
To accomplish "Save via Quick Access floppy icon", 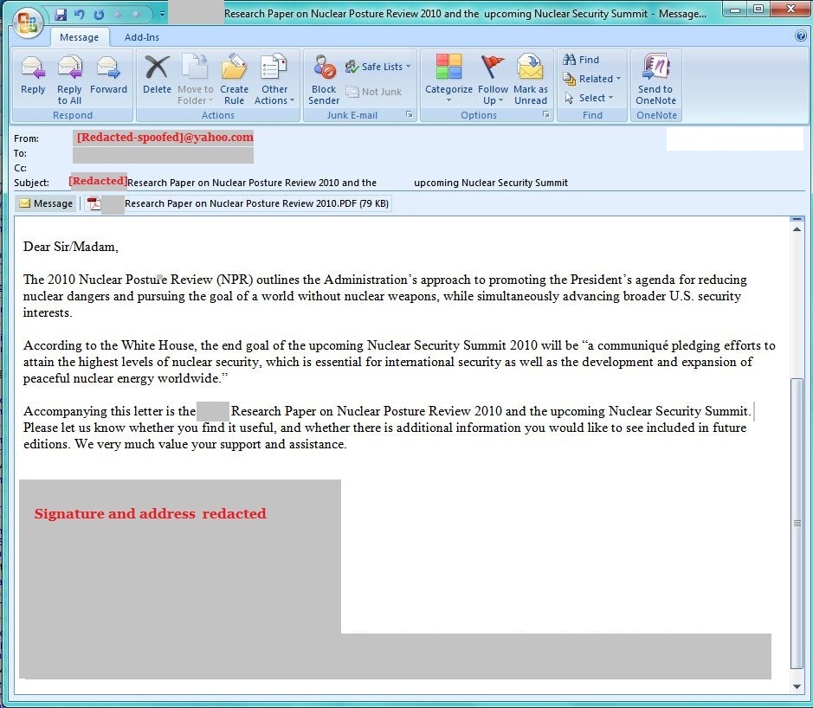I will [x=61, y=14].
